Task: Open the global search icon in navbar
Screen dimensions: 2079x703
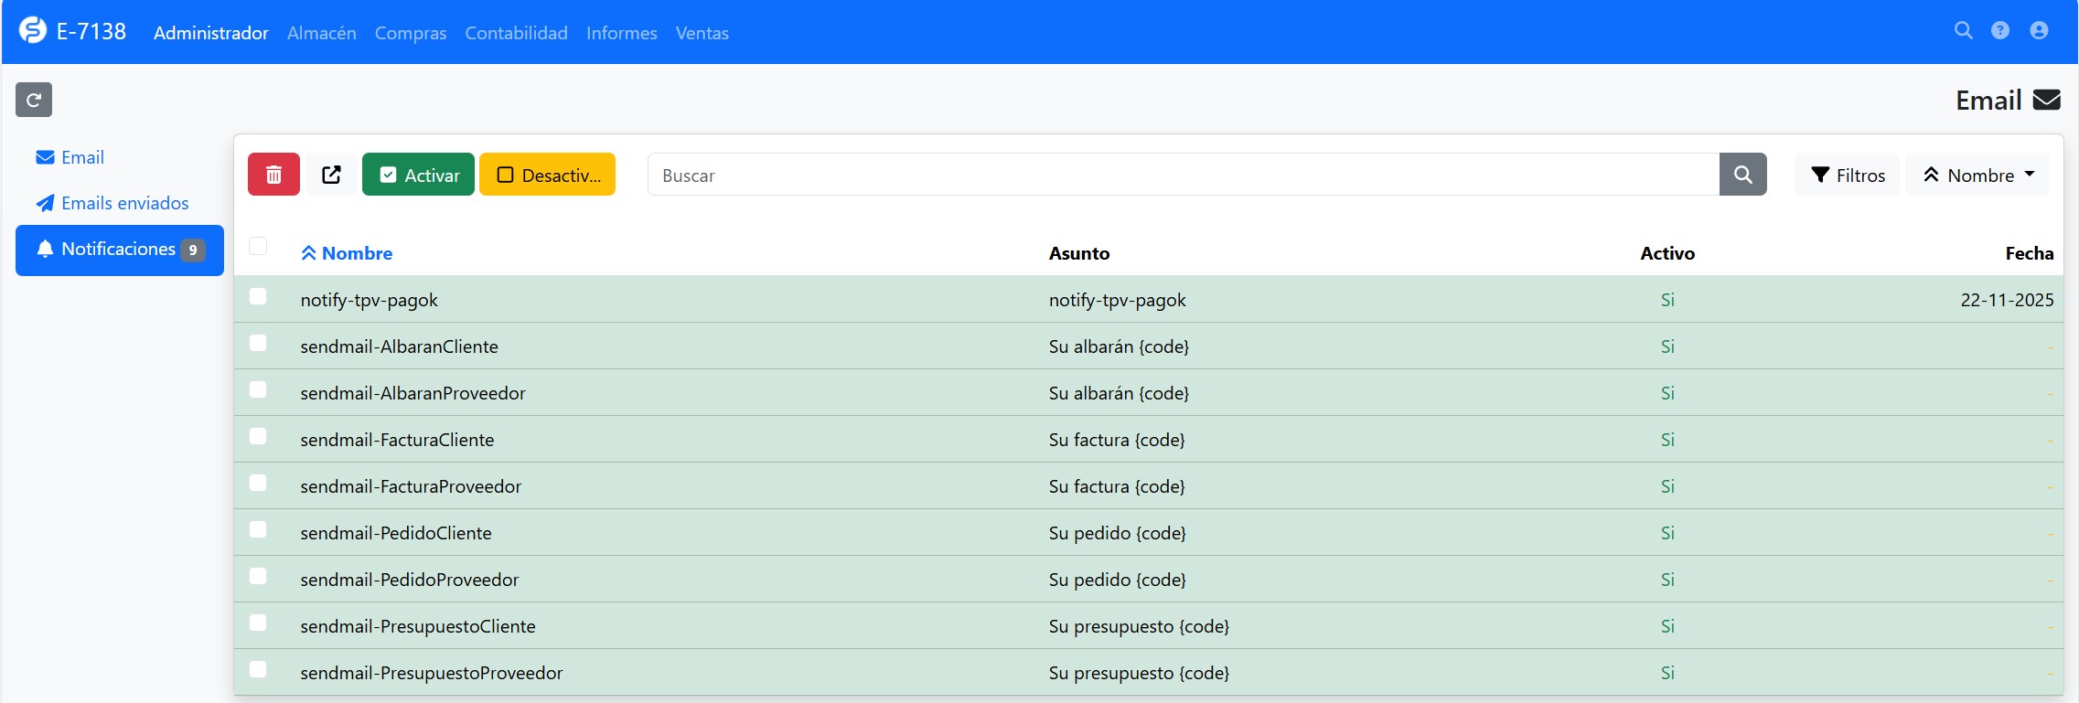Action: [x=1963, y=30]
